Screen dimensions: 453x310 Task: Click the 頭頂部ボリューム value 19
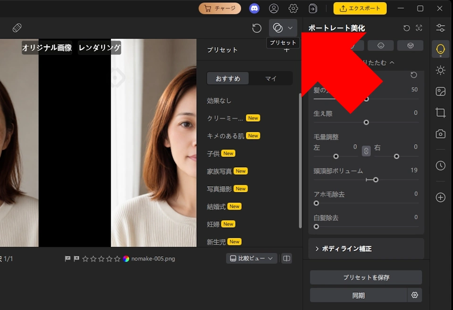[x=414, y=170]
